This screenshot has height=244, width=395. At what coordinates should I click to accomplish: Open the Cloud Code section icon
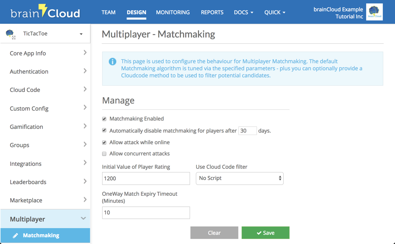pyautogui.click(x=84, y=90)
